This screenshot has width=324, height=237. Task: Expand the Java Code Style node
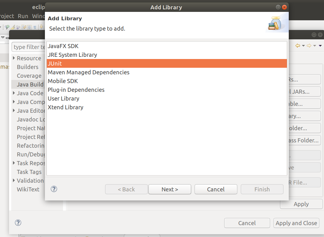click(14, 93)
